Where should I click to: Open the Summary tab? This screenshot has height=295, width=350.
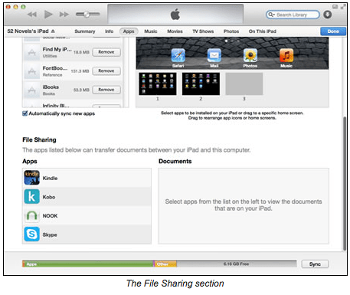tap(85, 31)
